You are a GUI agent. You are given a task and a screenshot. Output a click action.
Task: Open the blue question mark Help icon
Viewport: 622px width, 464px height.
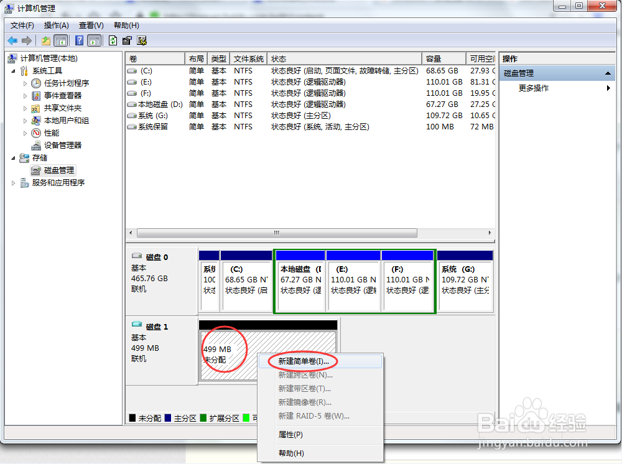pos(80,40)
